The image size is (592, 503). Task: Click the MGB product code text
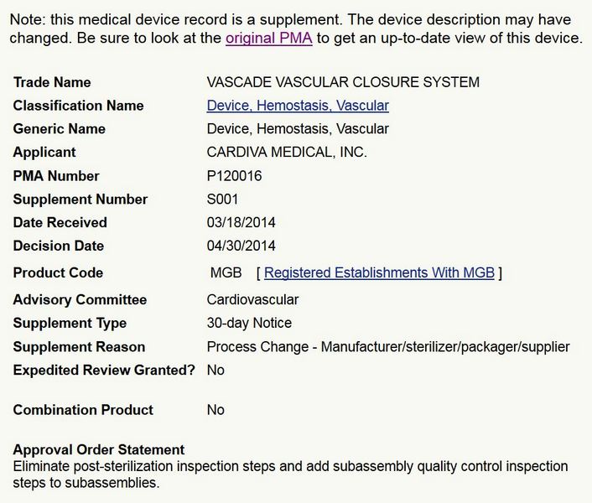(x=226, y=272)
